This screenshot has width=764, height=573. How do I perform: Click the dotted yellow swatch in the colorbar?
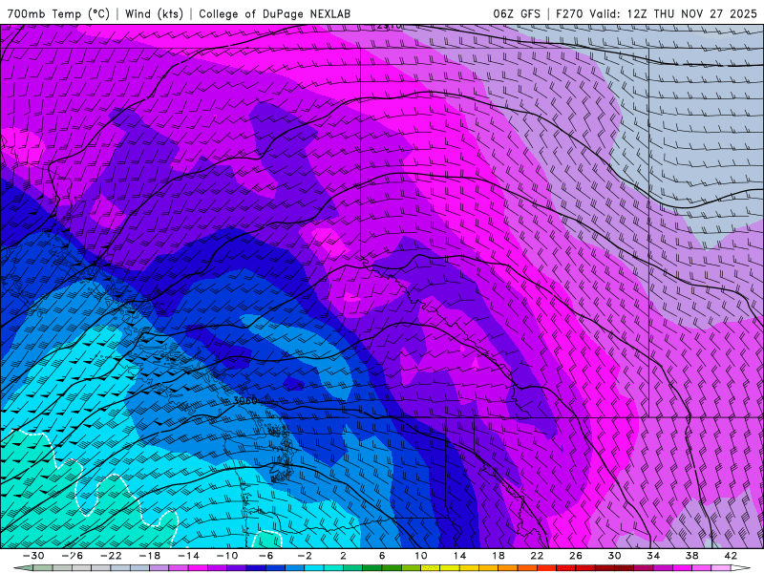(x=431, y=568)
